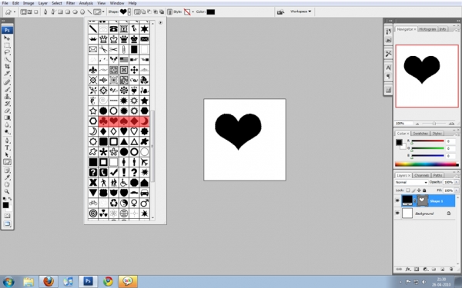Click the delete layer trash icon
This screenshot has width=462, height=288.
[x=451, y=270]
